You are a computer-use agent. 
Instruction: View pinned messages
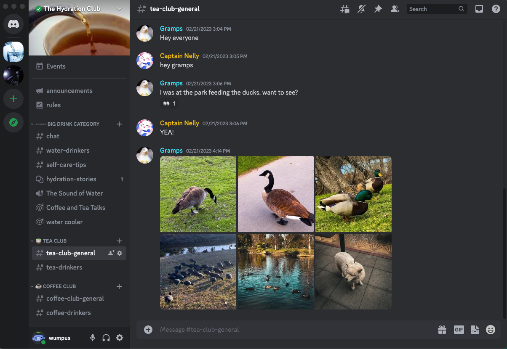(378, 8)
